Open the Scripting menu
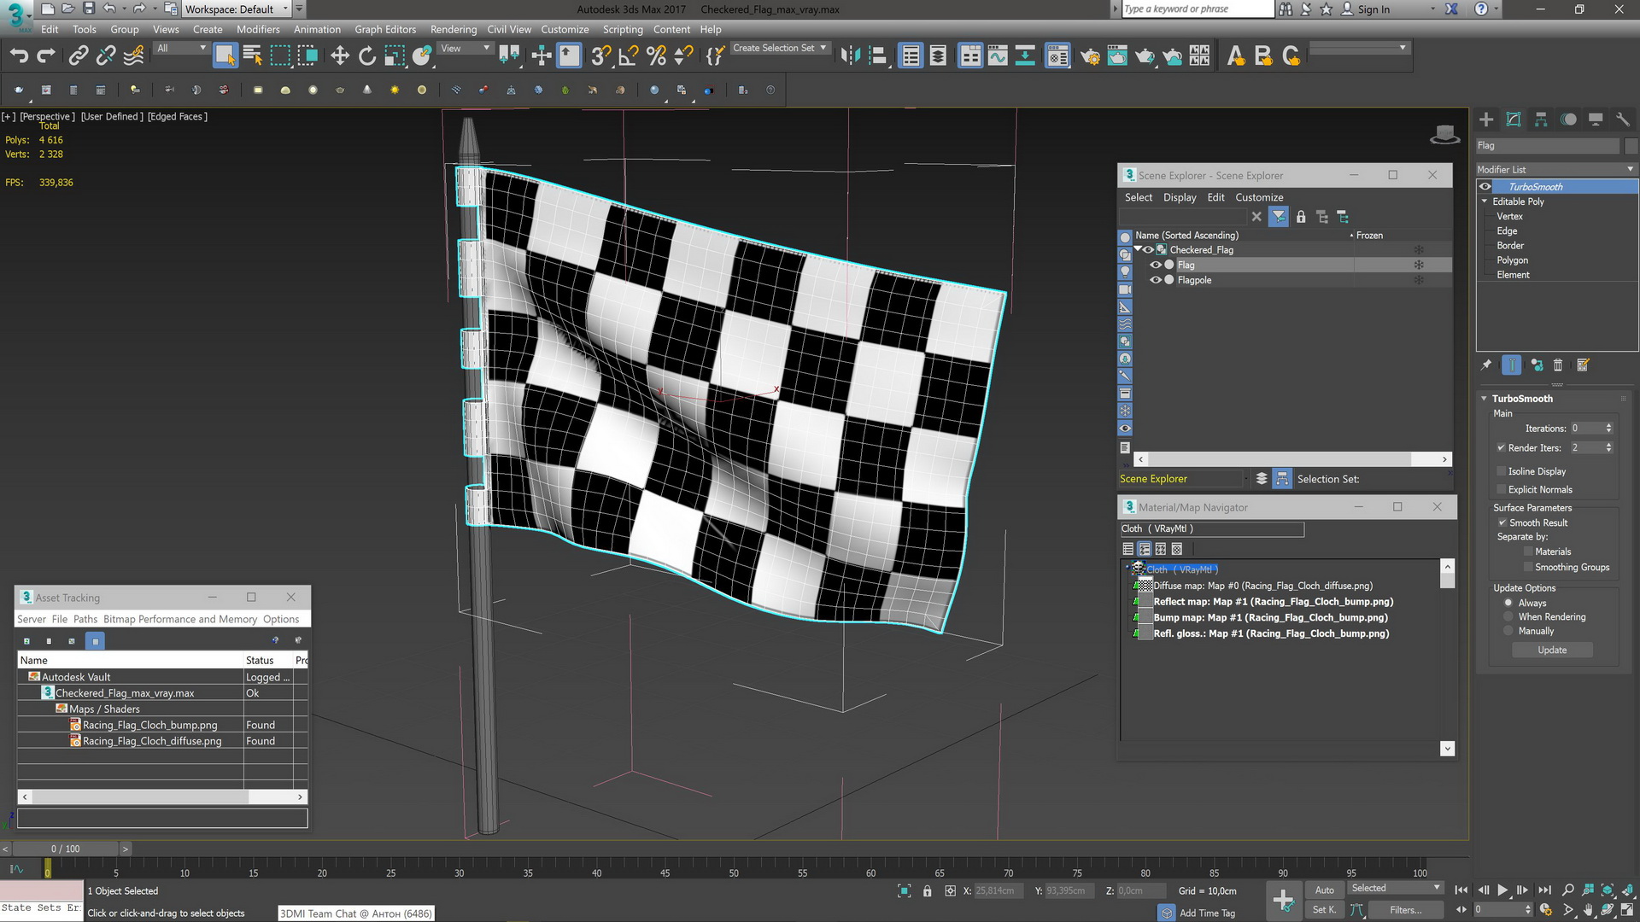Screen dimensions: 1640x922 pyautogui.click(x=623, y=29)
